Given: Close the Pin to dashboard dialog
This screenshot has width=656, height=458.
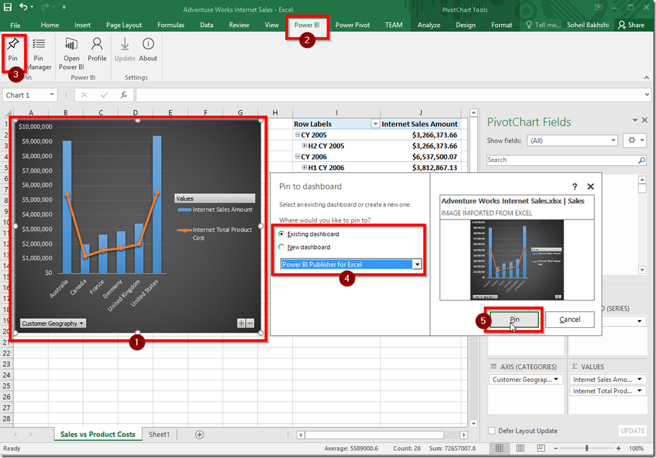Looking at the screenshot, I should tap(591, 186).
